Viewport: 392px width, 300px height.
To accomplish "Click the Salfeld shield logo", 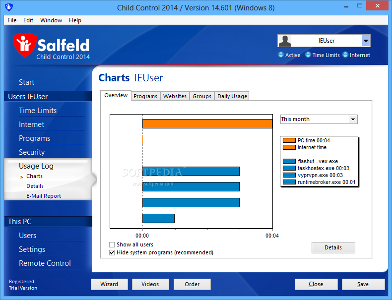I will (x=24, y=45).
